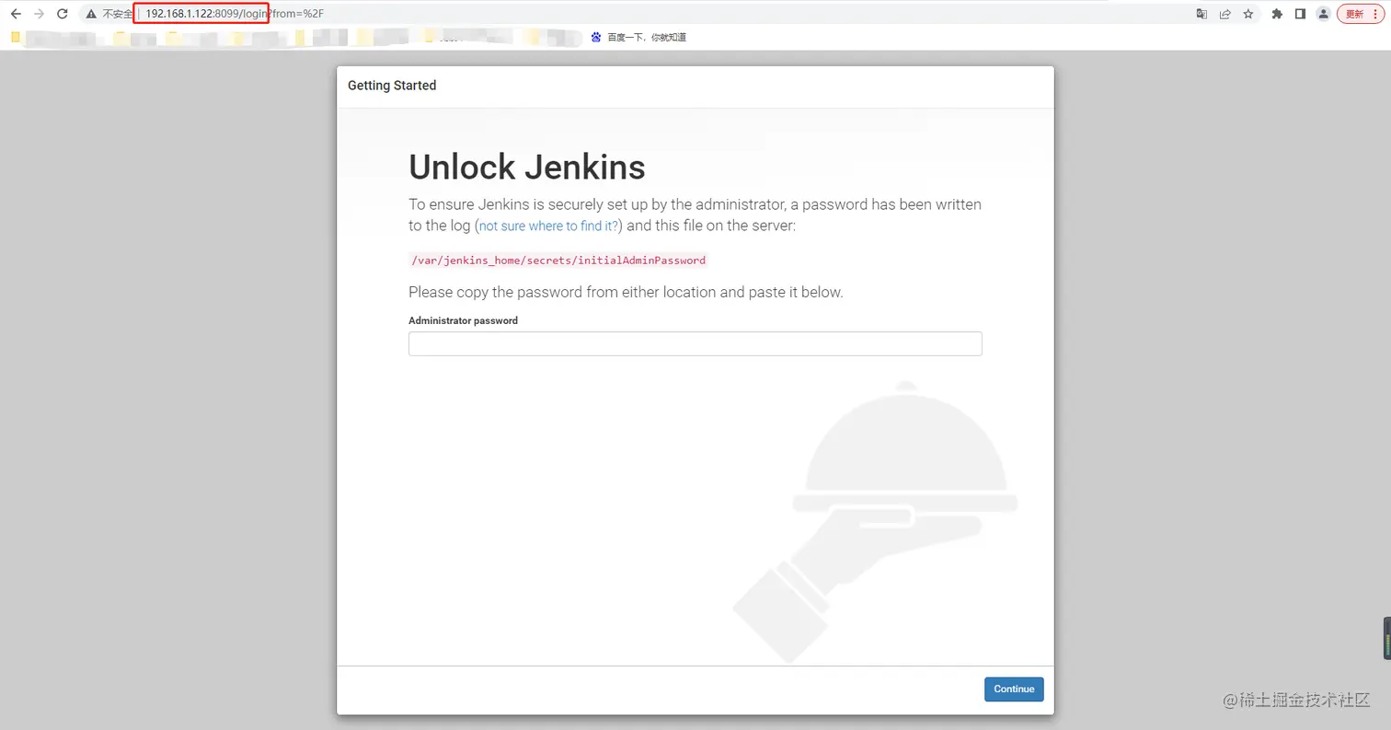Click the address bar URL text
This screenshot has width=1391, height=730.
tap(235, 14)
